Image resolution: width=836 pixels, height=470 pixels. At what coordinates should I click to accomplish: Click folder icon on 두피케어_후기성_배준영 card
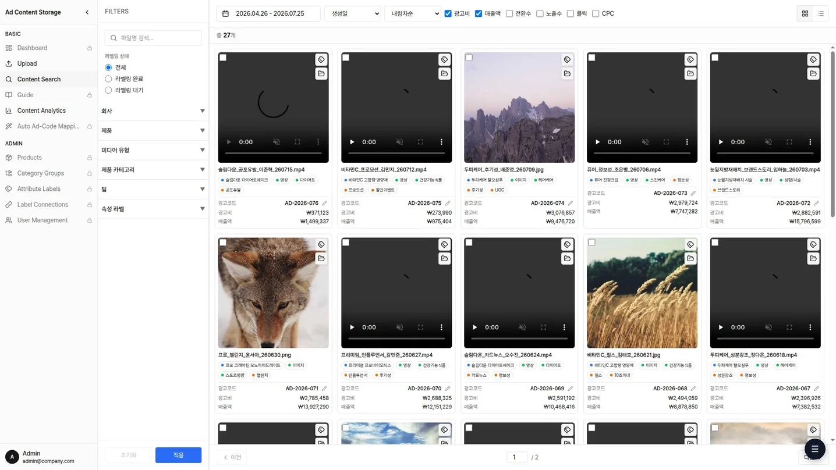coord(567,73)
